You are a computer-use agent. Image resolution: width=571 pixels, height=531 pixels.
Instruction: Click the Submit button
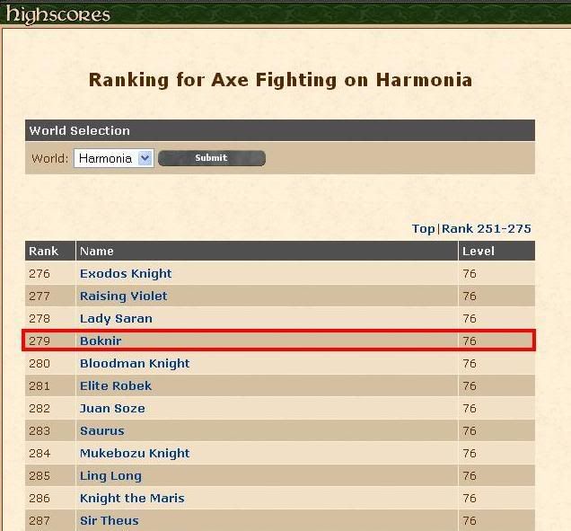click(212, 158)
